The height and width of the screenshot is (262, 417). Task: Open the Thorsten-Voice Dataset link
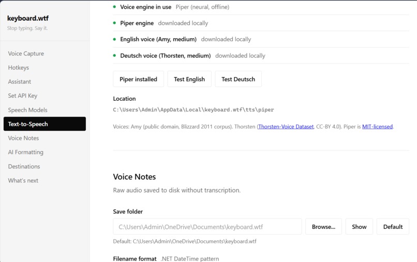coord(286,127)
